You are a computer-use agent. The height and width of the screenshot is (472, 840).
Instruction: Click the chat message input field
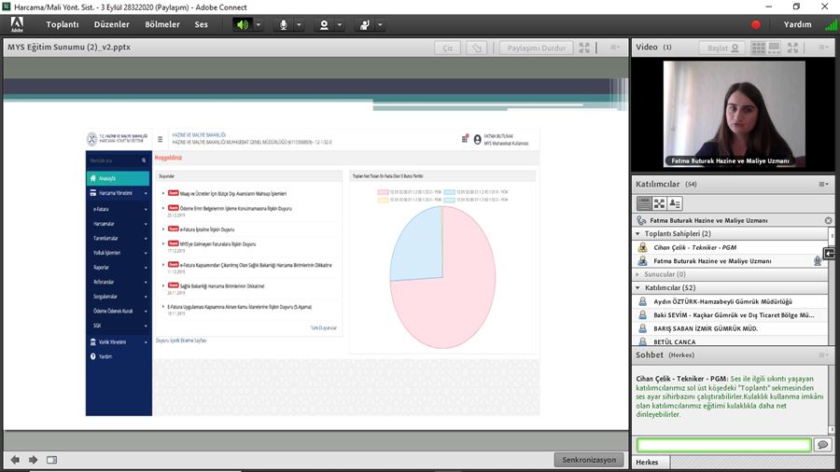[723, 445]
